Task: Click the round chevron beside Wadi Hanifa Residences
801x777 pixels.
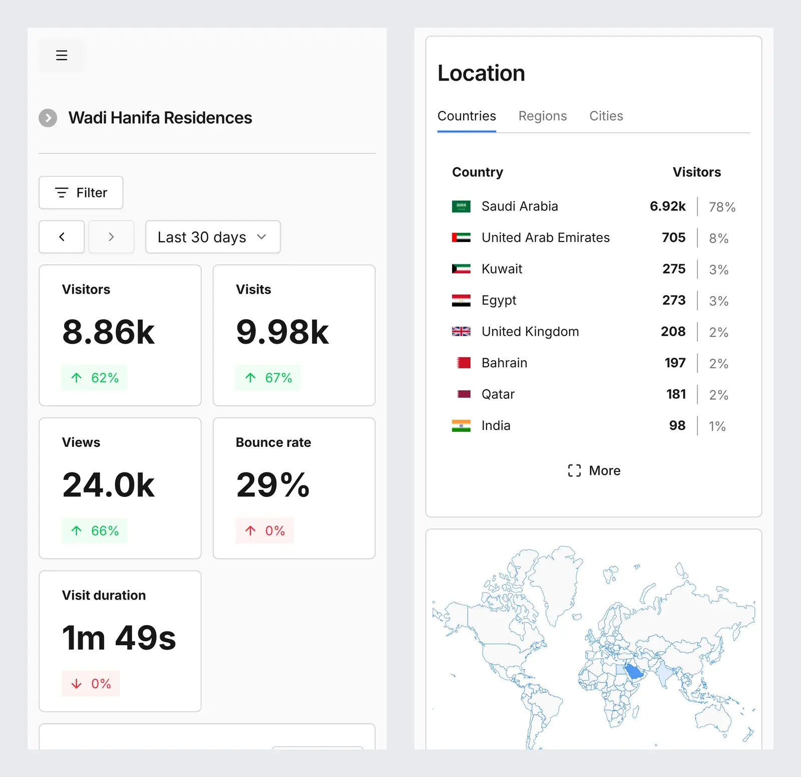Action: coord(48,118)
